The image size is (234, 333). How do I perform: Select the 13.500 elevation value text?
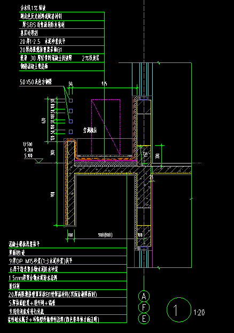point(28,145)
